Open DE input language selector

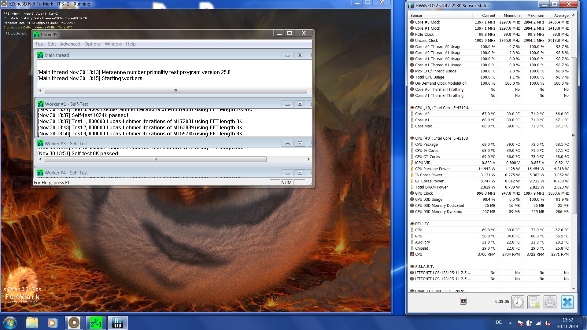(x=499, y=322)
